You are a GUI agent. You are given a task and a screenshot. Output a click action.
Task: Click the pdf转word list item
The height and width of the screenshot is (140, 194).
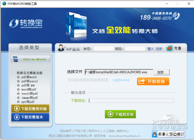pos(29,77)
